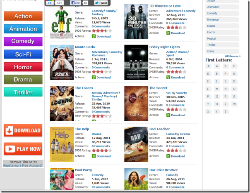Filter by first letter M
The width and height of the screenshot is (250, 193).
pyautogui.click(x=217, y=89)
